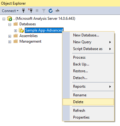Viewport: 120px width, 126px height.
Task: Collapse the Databases folder node
Action: tap(10, 24)
